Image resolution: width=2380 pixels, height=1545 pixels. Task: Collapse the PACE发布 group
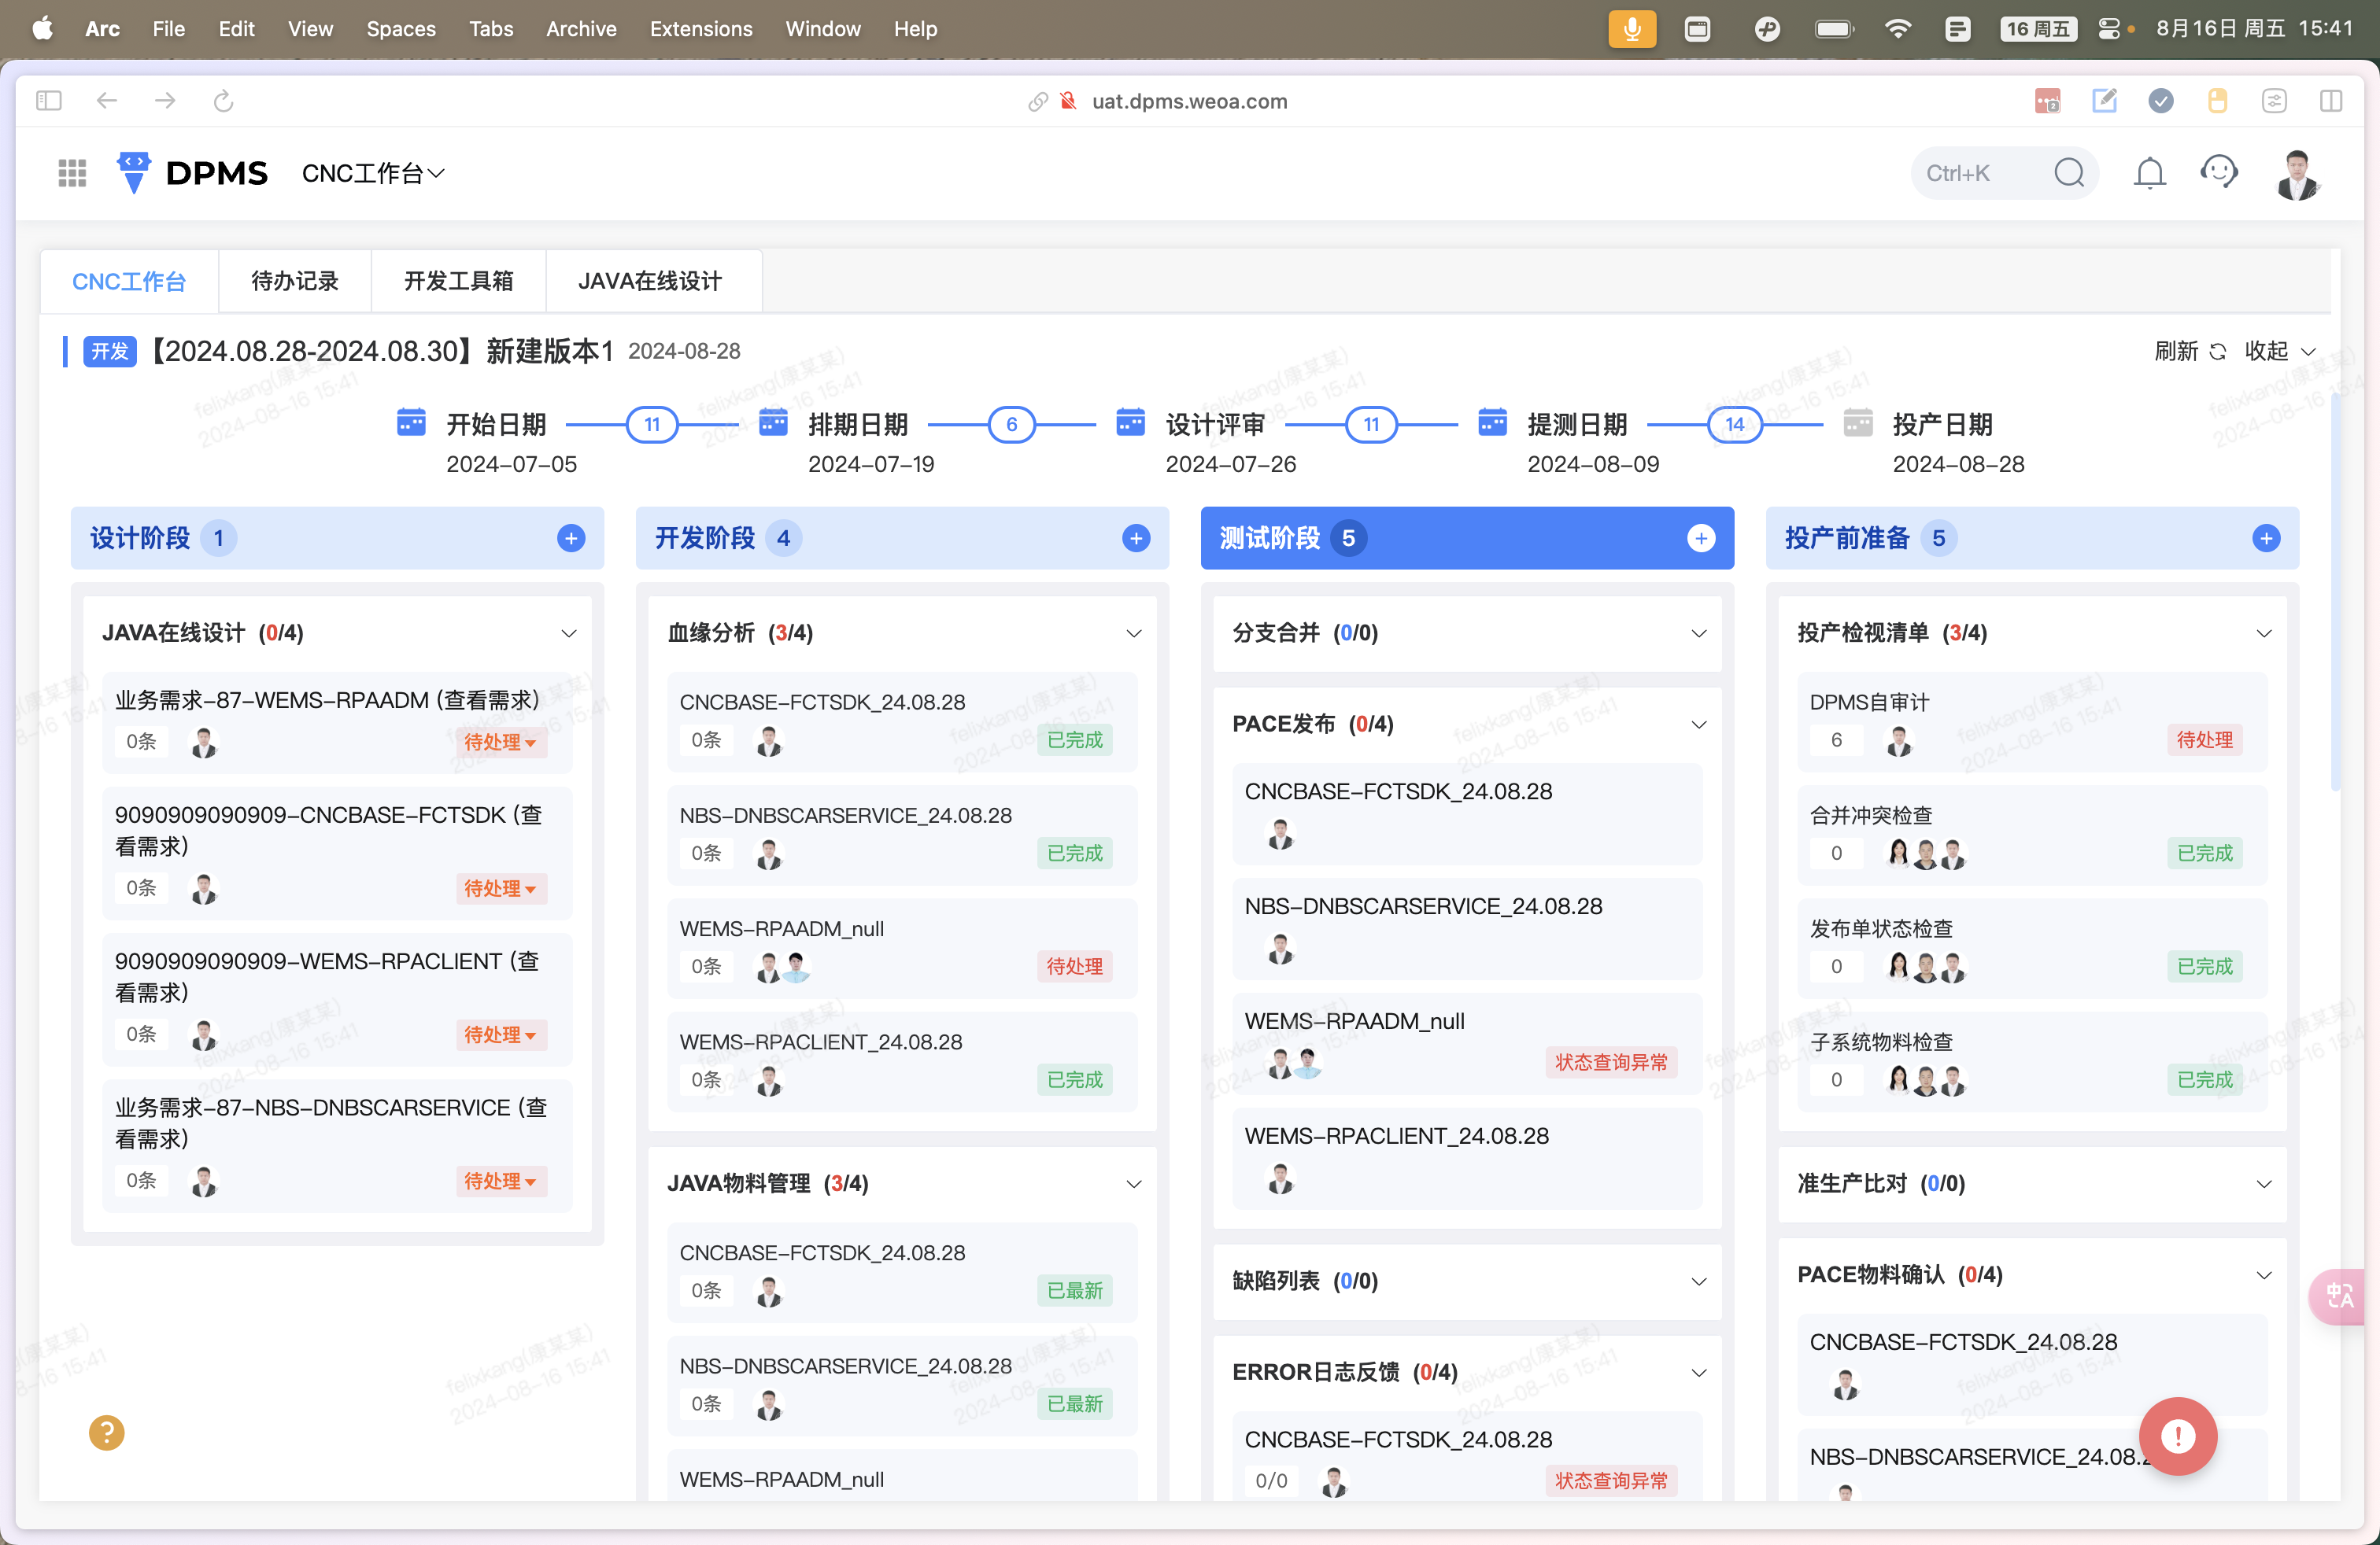pyautogui.click(x=1699, y=725)
